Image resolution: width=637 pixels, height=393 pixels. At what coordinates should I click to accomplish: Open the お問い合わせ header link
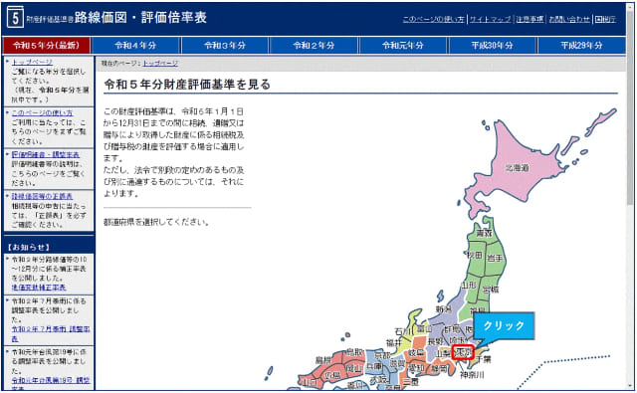coord(569,19)
